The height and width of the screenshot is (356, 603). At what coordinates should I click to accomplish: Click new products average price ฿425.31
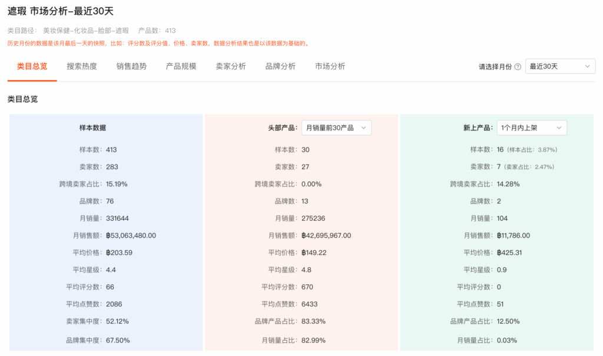(x=509, y=253)
